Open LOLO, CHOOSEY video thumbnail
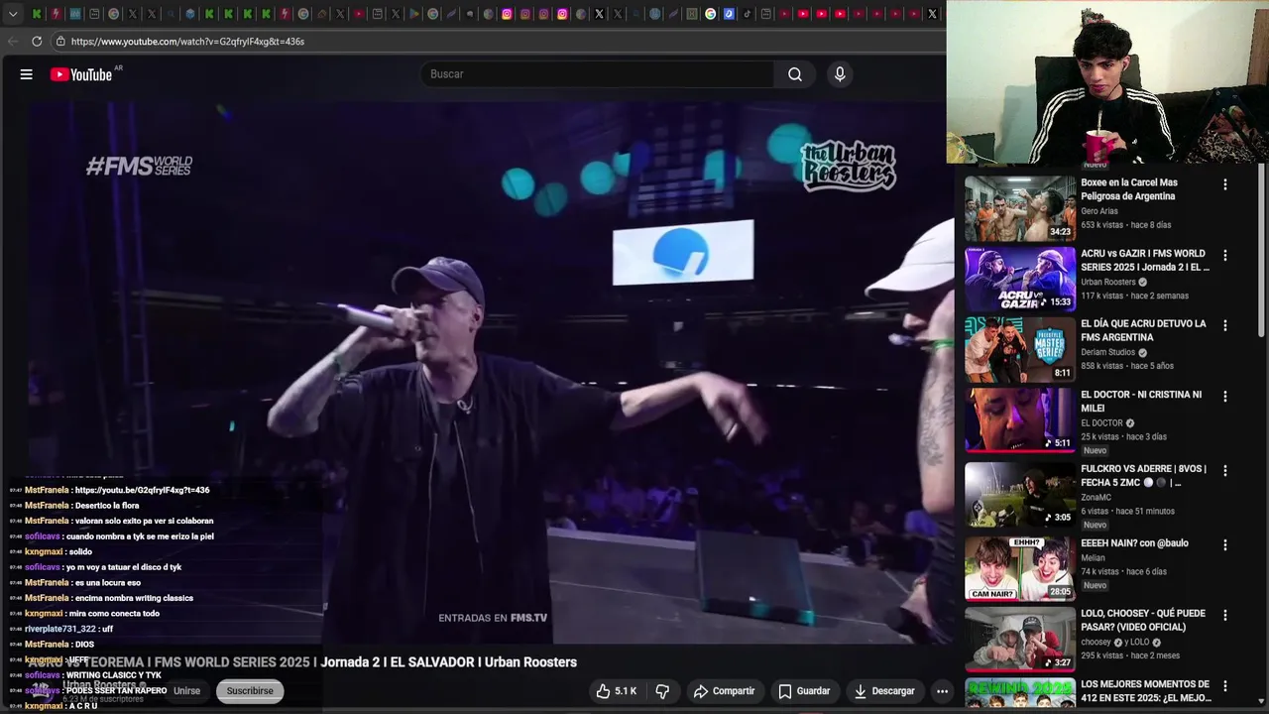The image size is (1269, 714). (1020, 639)
